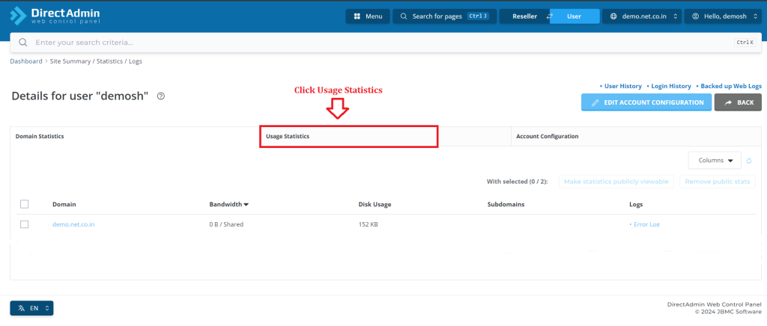Screen dimensions: 767x326
Task: Toggle the select-all checkbox in header
Action: click(x=25, y=204)
